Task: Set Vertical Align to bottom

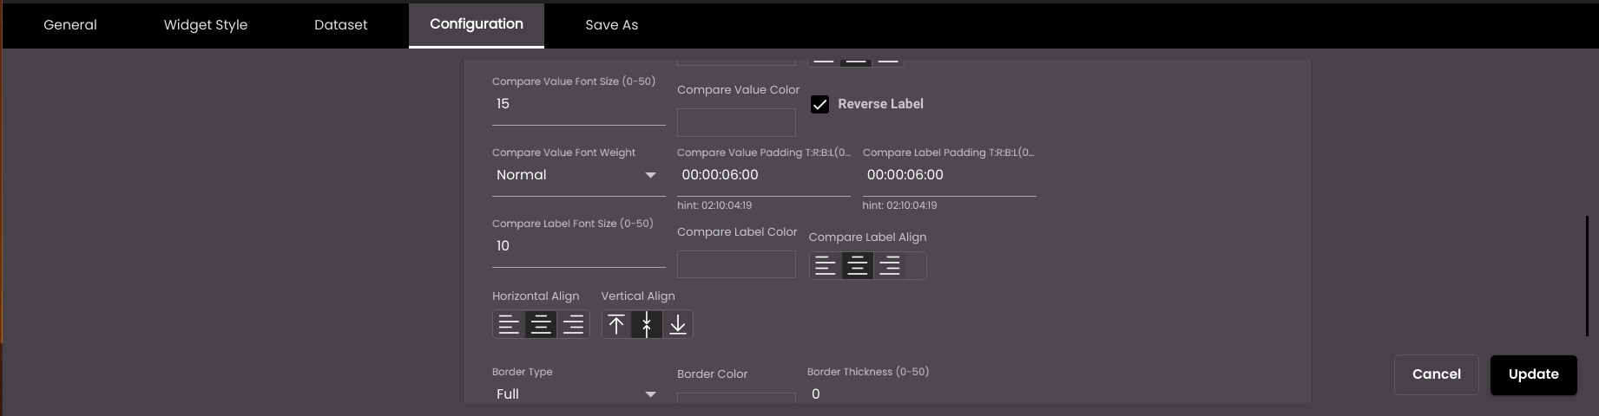Action: [x=678, y=325]
